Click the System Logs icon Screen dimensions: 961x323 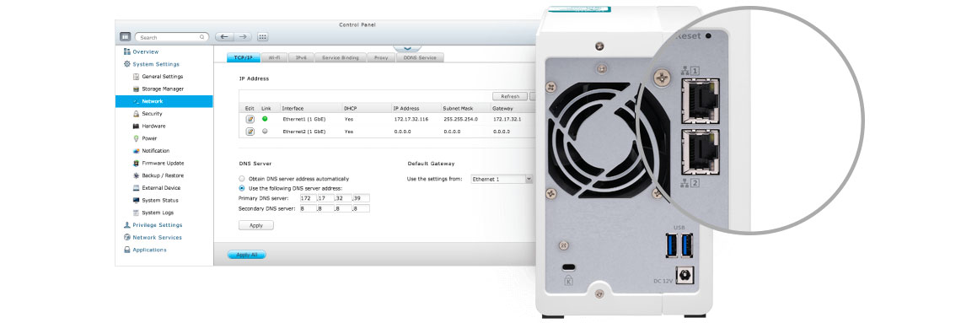point(136,213)
